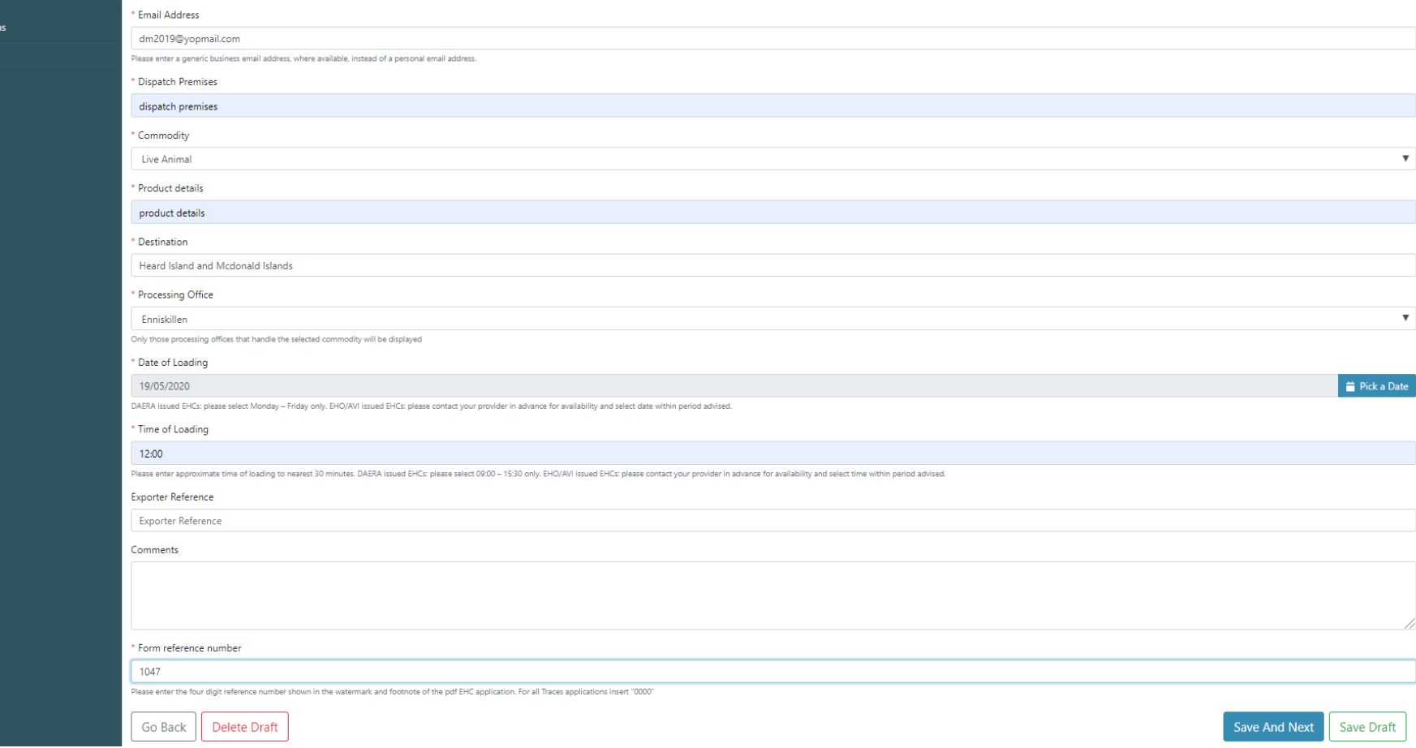Image resolution: width=1416 pixels, height=748 pixels.
Task: Click the Exporter Reference label
Action: [x=172, y=497]
